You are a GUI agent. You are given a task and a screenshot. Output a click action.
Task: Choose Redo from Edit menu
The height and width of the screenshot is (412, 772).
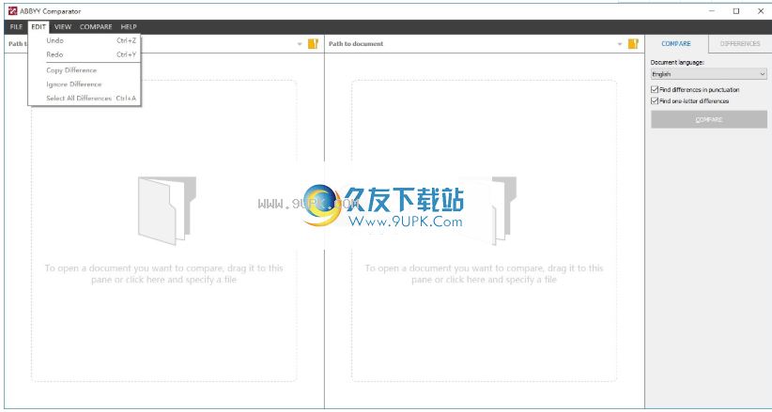[x=85, y=54]
